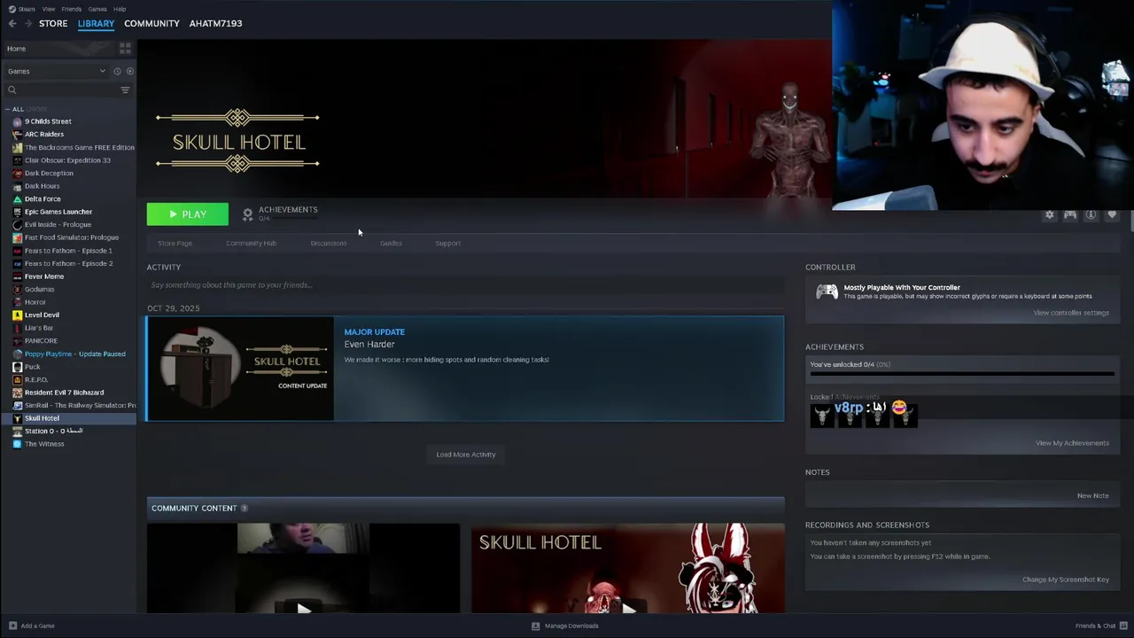
Task: Open the grid collections view icon
Action: click(125, 48)
